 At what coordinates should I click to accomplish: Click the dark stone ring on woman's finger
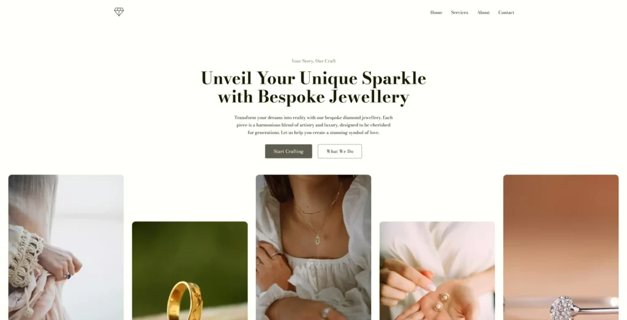coord(67,276)
